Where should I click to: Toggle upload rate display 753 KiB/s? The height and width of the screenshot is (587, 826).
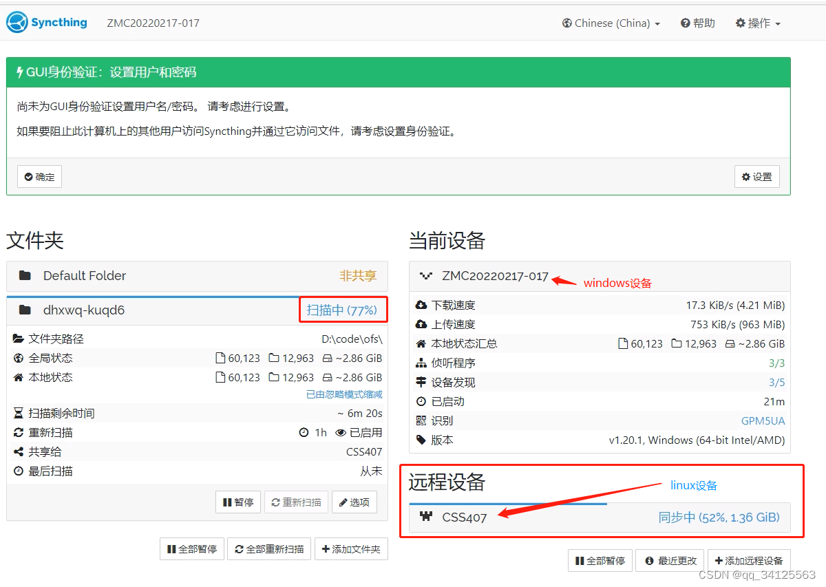pyautogui.click(x=737, y=325)
